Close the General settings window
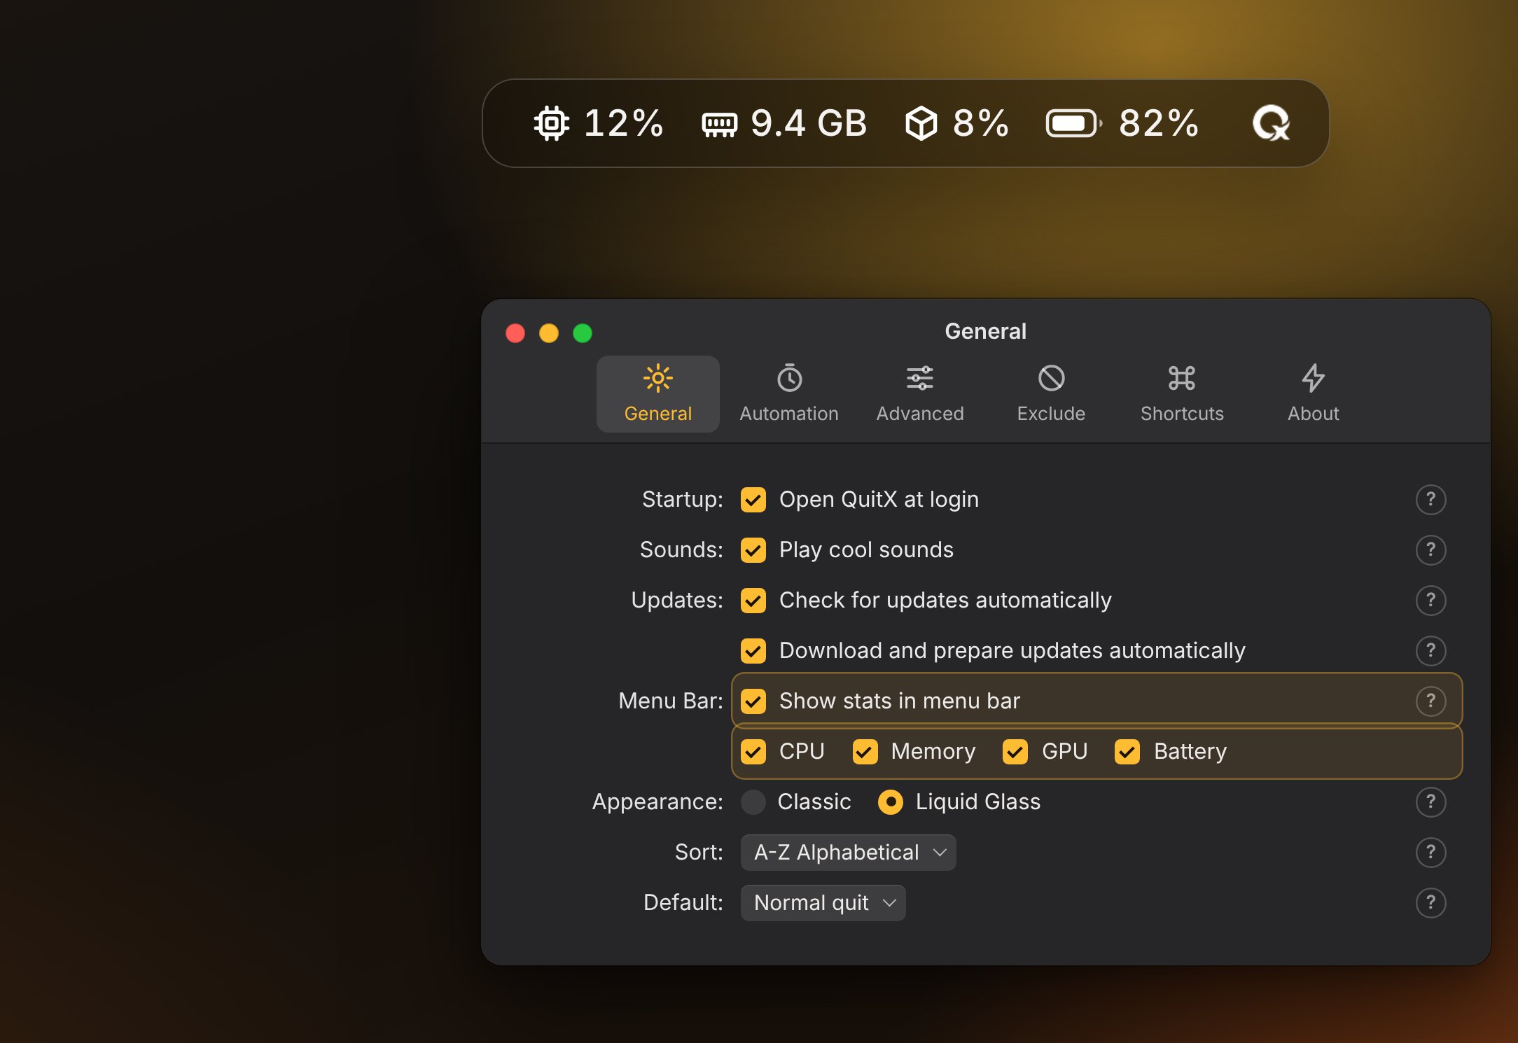Viewport: 1518px width, 1043px height. point(515,333)
